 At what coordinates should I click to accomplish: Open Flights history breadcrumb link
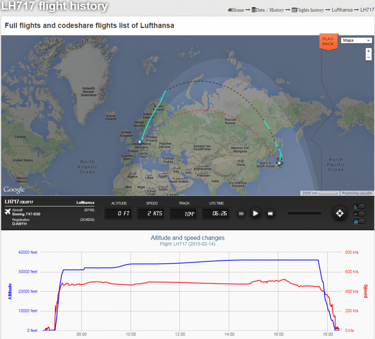pyautogui.click(x=307, y=10)
